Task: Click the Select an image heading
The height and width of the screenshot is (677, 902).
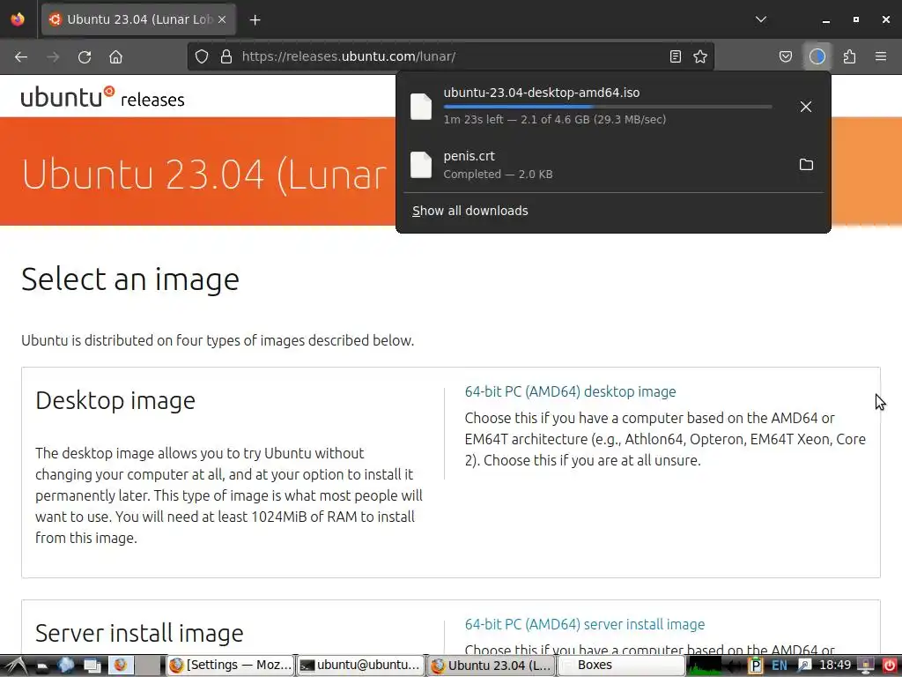Action: point(130,279)
